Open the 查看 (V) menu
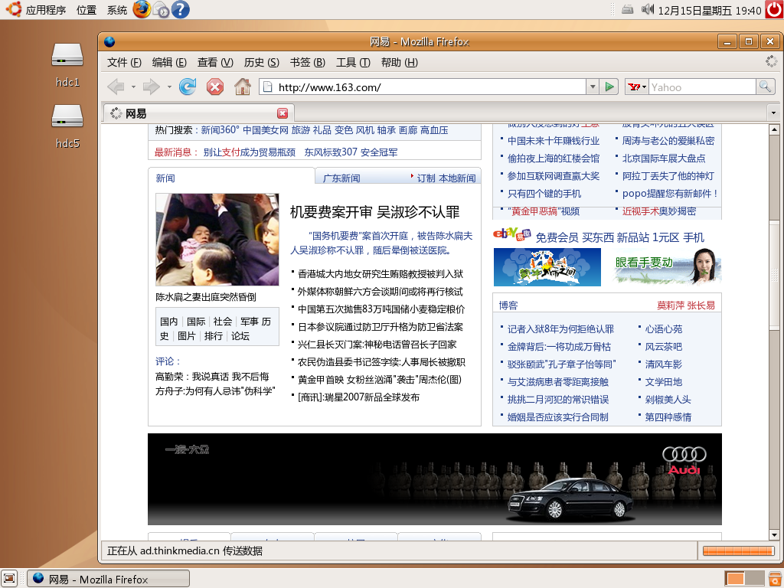 215,62
